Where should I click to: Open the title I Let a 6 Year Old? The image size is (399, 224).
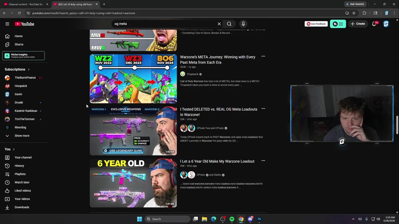click(217, 161)
